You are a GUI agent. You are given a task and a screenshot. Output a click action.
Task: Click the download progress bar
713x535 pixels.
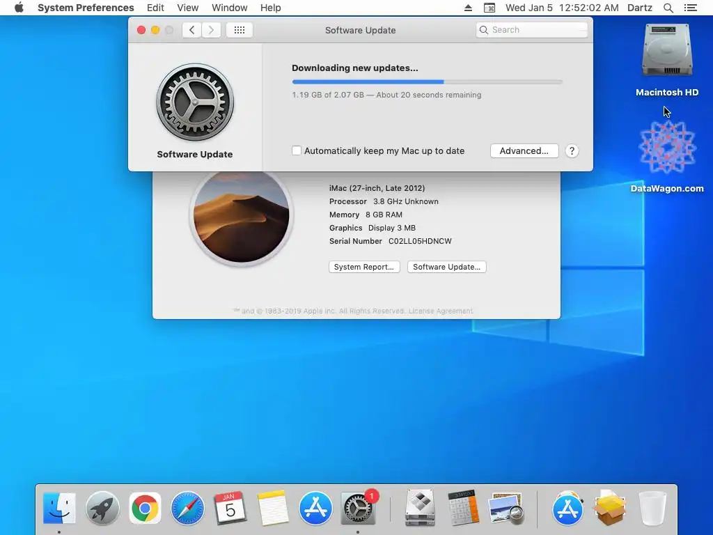(427, 82)
